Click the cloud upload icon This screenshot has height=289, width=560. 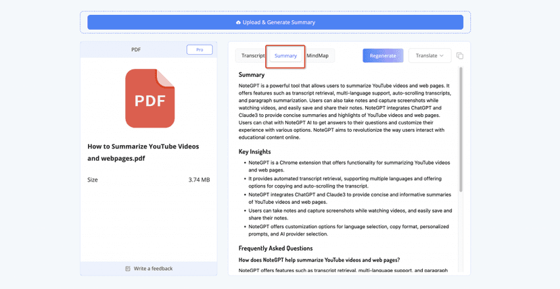pos(238,22)
